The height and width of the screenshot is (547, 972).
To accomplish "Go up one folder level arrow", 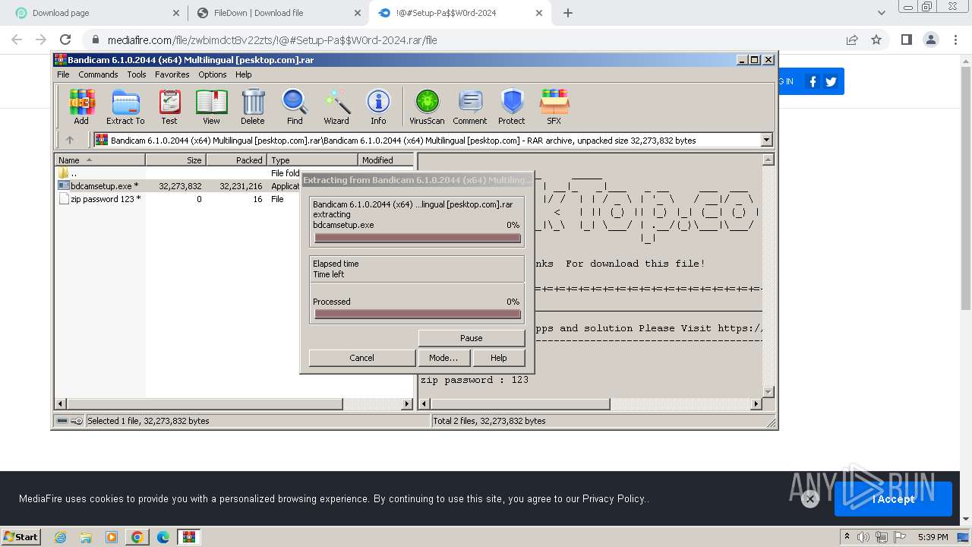I will [x=70, y=140].
